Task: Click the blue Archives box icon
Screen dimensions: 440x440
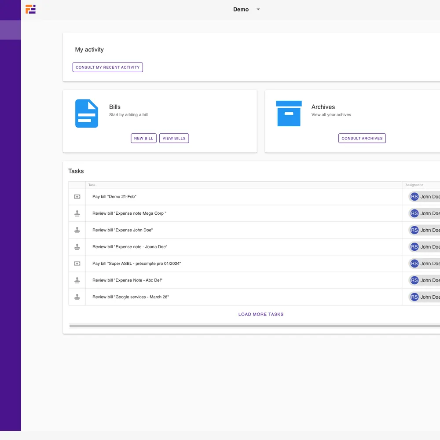Action: point(289,113)
